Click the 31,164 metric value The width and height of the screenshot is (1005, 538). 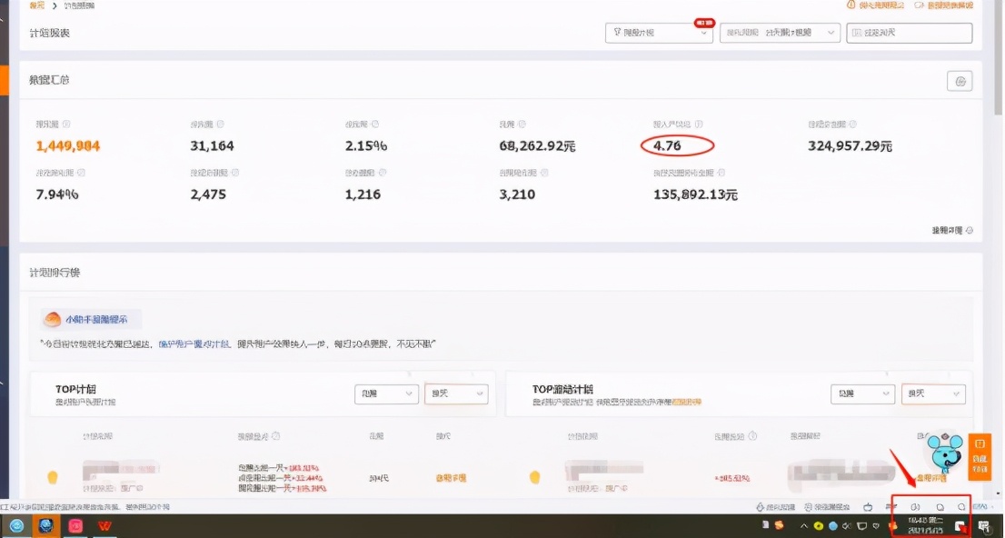pos(212,146)
